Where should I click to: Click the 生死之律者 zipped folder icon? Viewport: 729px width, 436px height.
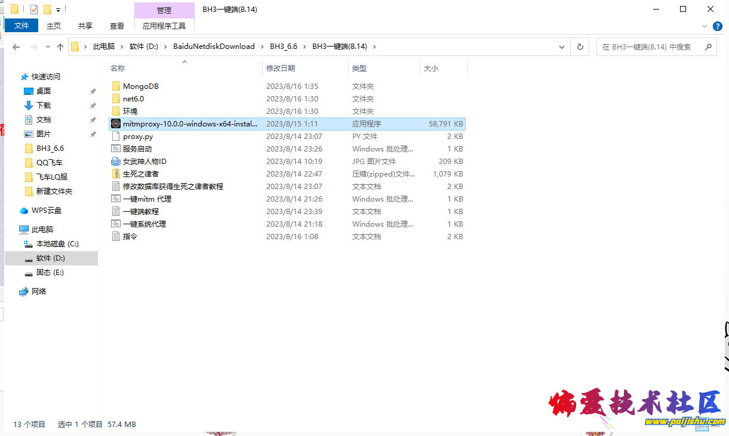116,174
